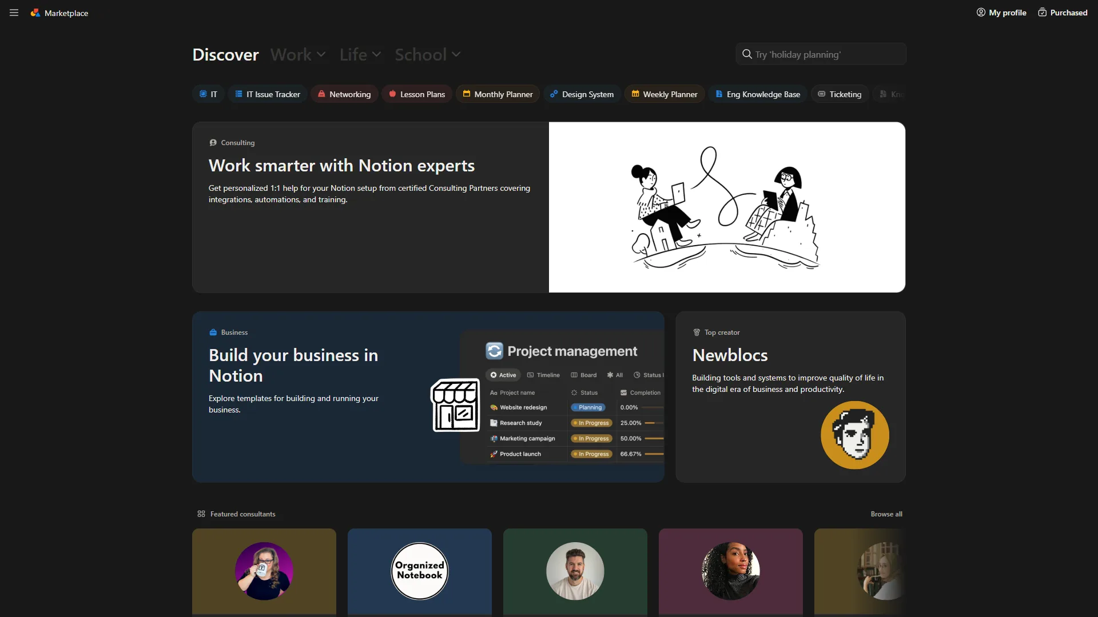Click the Eng Knowledge Base document icon
The image size is (1098, 617).
click(719, 94)
